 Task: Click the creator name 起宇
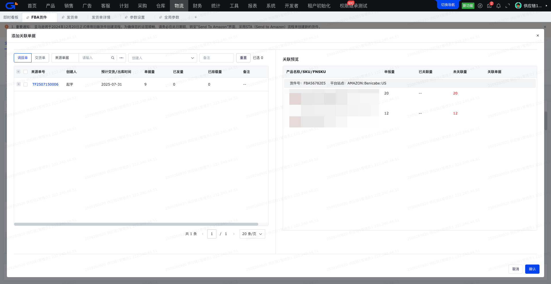70,84
